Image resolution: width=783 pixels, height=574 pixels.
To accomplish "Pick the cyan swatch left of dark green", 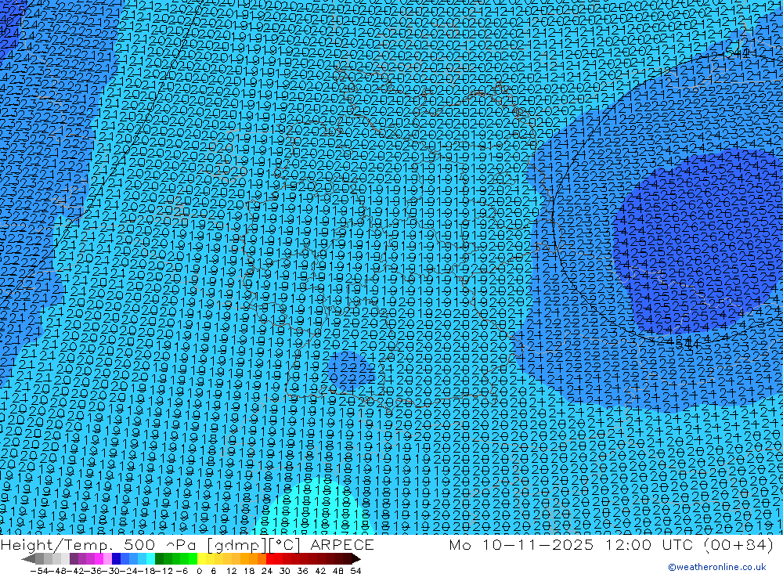I will 150,558.
